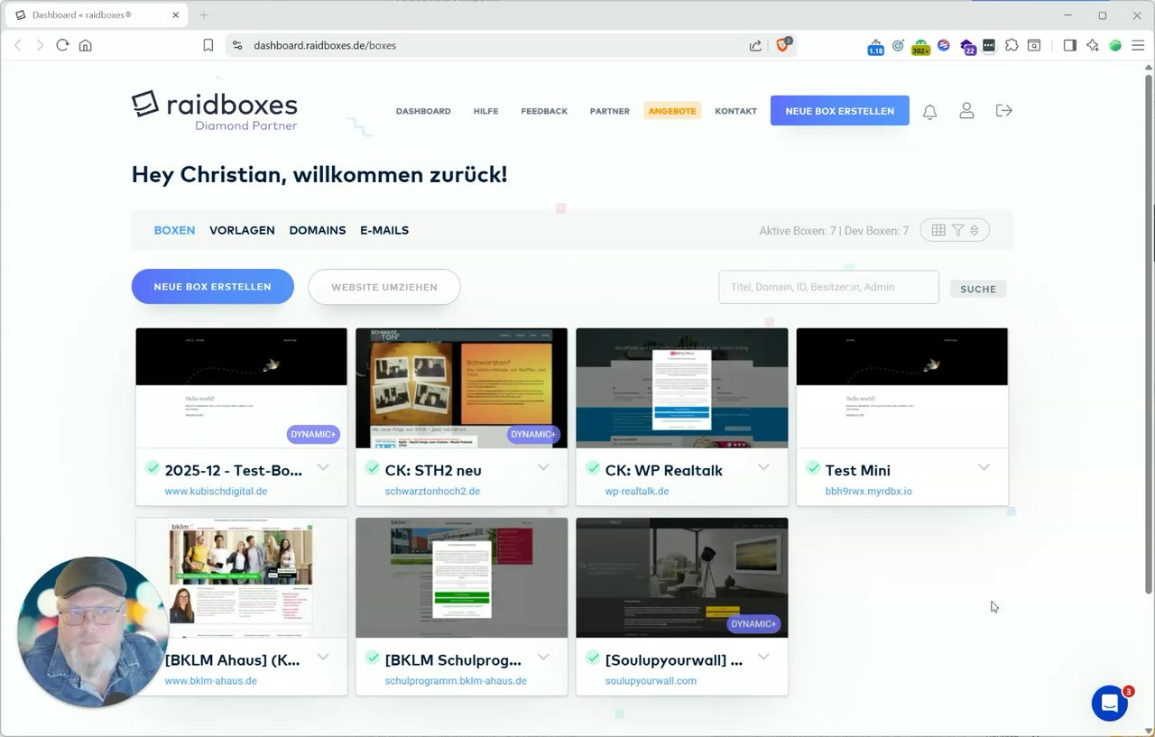The image size is (1155, 737).
Task: Open a new browser tab
Action: 203,15
